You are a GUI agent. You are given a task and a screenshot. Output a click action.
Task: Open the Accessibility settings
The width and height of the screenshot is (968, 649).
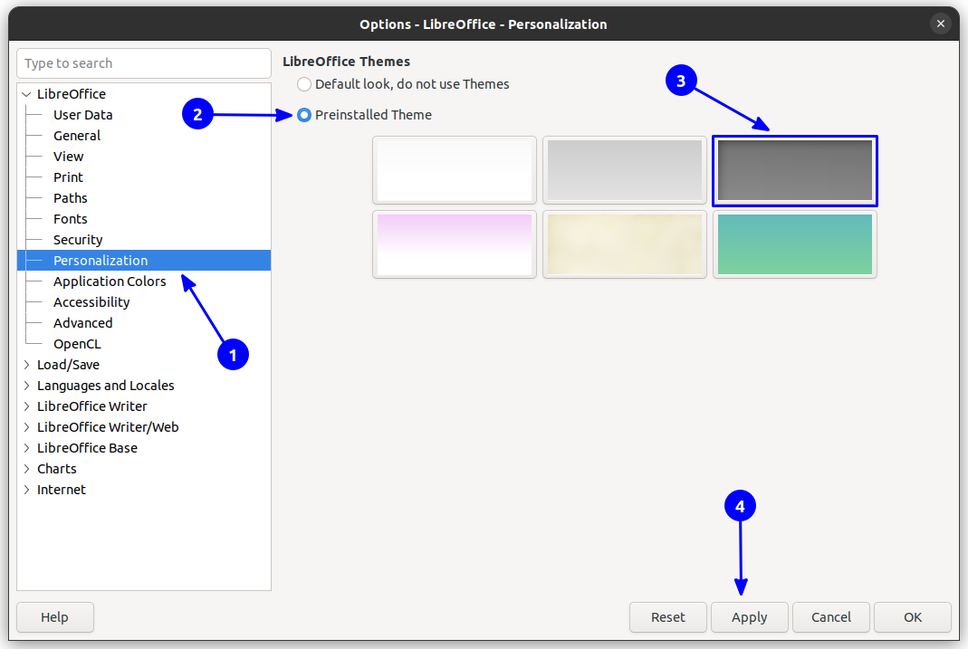(91, 301)
